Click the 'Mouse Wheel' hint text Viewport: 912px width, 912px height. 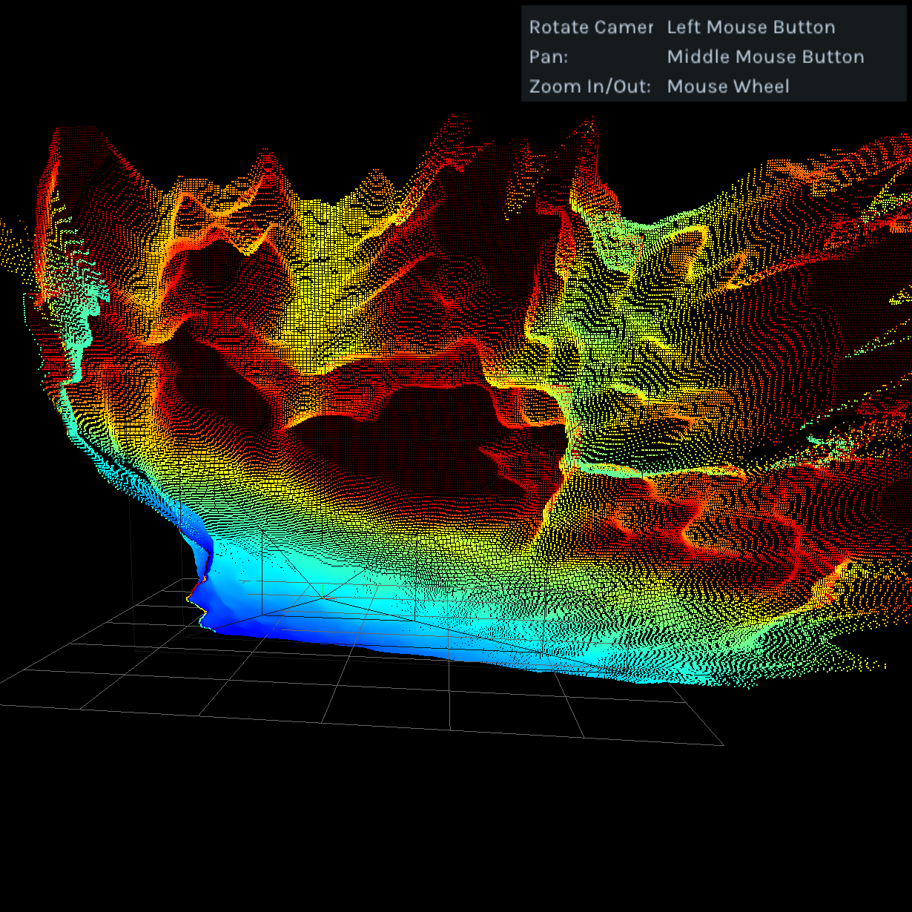click(727, 87)
